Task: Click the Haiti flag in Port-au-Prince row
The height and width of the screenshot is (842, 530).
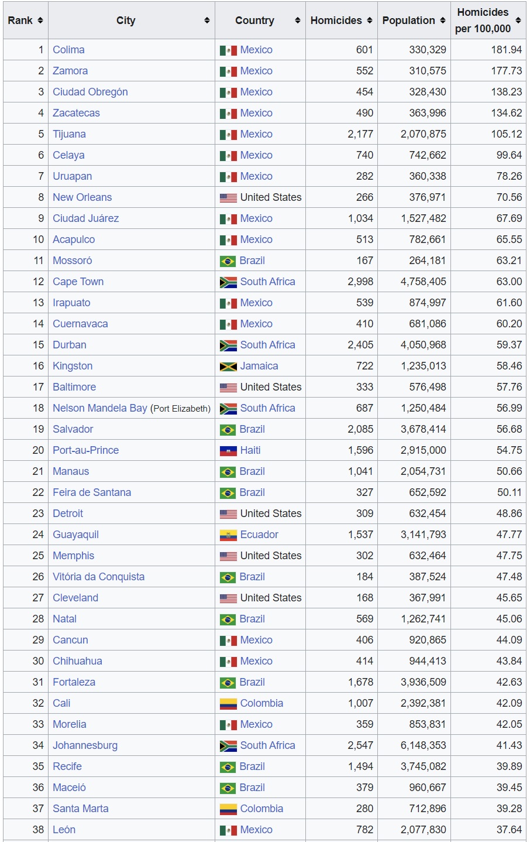Action: 228,451
